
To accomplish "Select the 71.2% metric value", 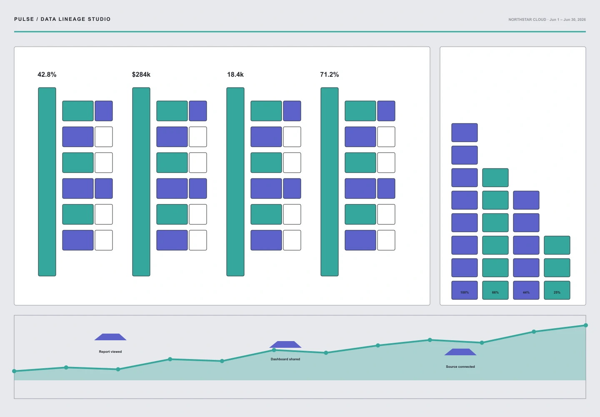I will [x=330, y=75].
